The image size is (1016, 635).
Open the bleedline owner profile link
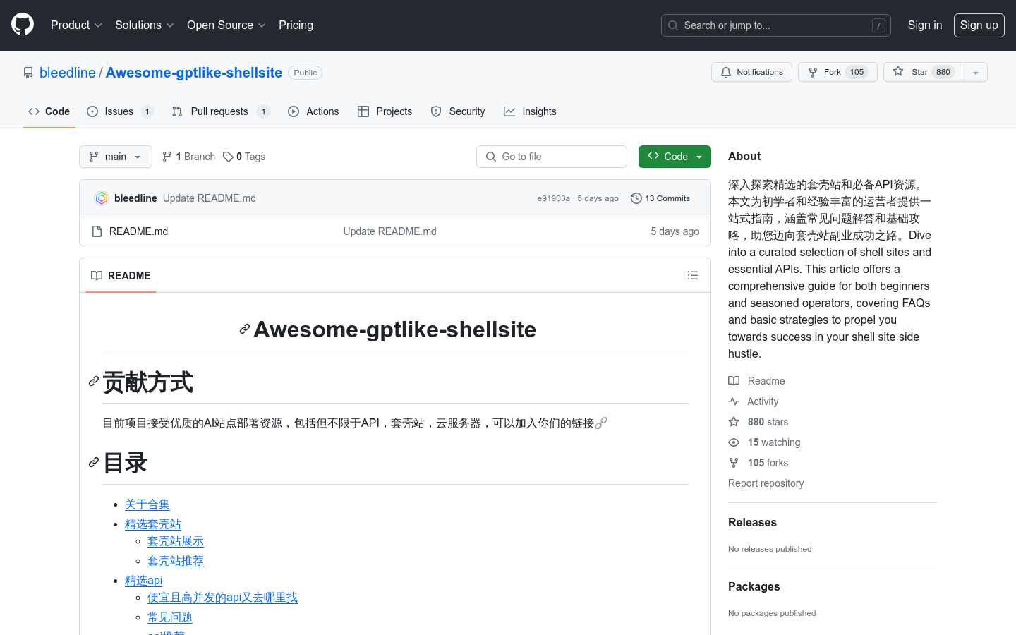click(68, 73)
